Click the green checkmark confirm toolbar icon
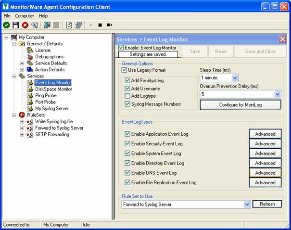This screenshot has height=230, width=291. (6, 25)
